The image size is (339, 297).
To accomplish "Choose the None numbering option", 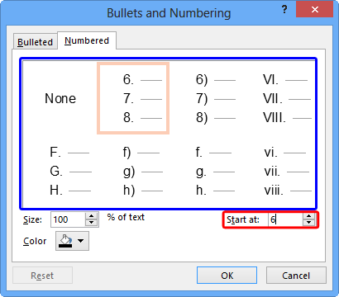I will (x=60, y=98).
